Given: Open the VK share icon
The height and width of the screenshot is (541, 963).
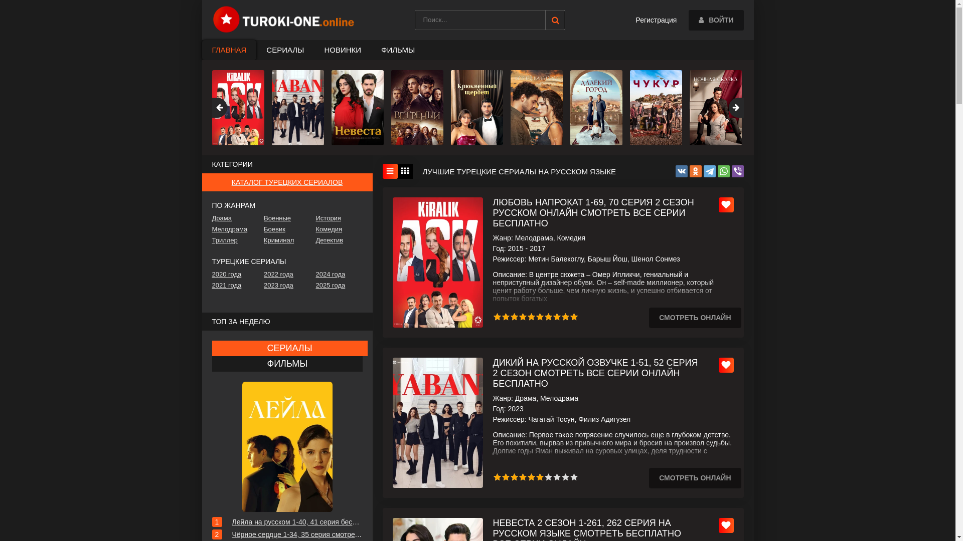Looking at the screenshot, I should (681, 171).
